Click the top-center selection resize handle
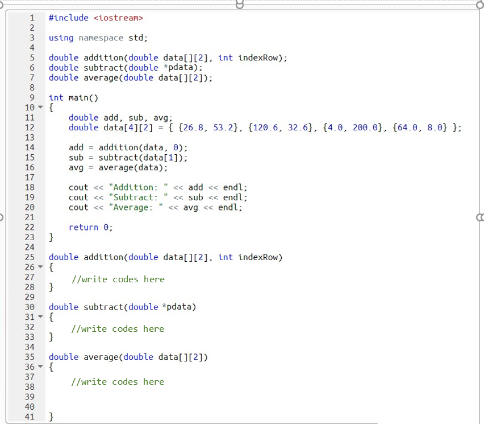Viewport: 484px width, 424px height. pyautogui.click(x=240, y=5)
